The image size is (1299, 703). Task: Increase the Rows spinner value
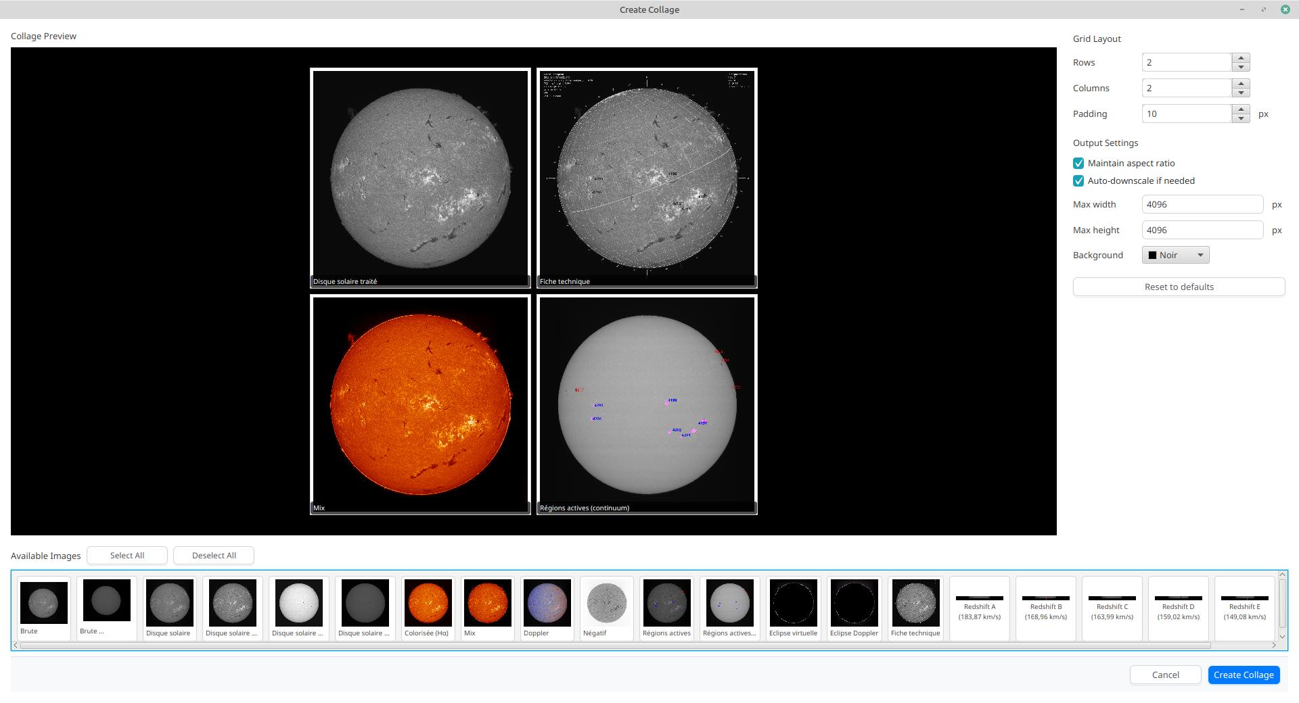point(1241,58)
